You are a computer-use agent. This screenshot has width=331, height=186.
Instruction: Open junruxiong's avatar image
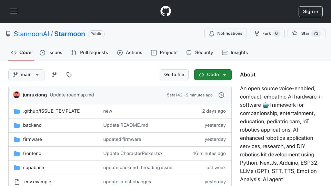pyautogui.click(x=17, y=95)
